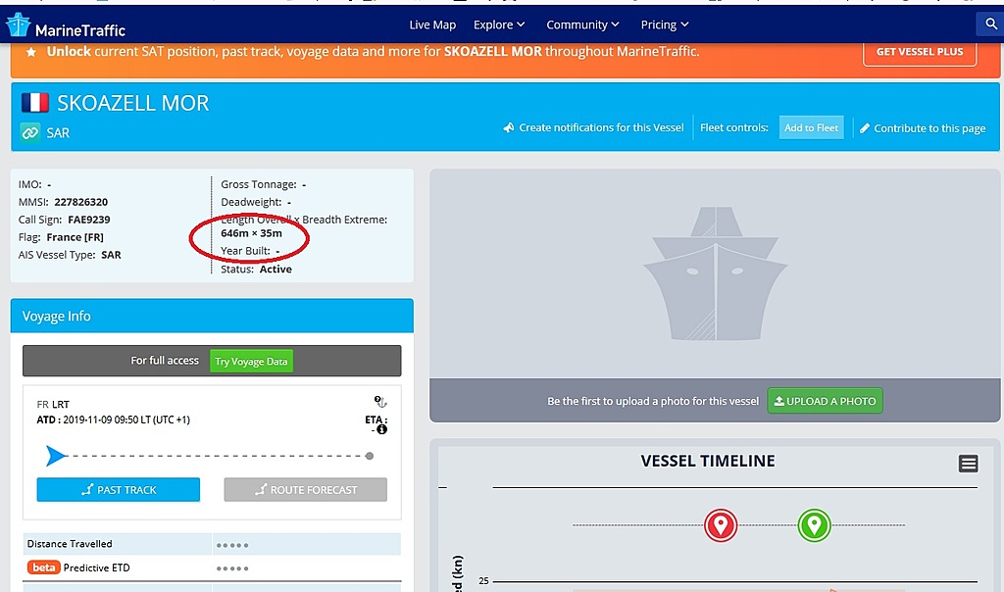The image size is (1004, 592).
Task: Click Try Voyage Data button
Action: 251,362
